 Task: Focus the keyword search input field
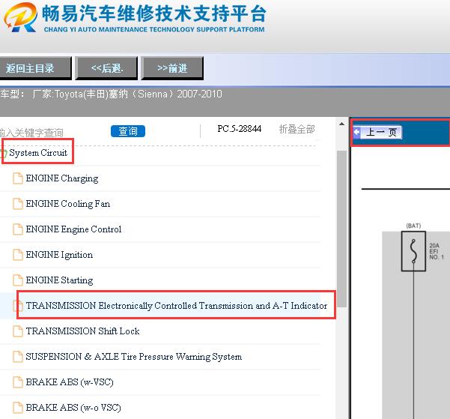(52, 133)
